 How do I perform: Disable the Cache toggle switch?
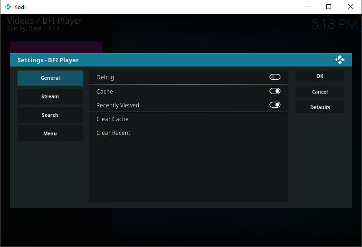click(275, 91)
